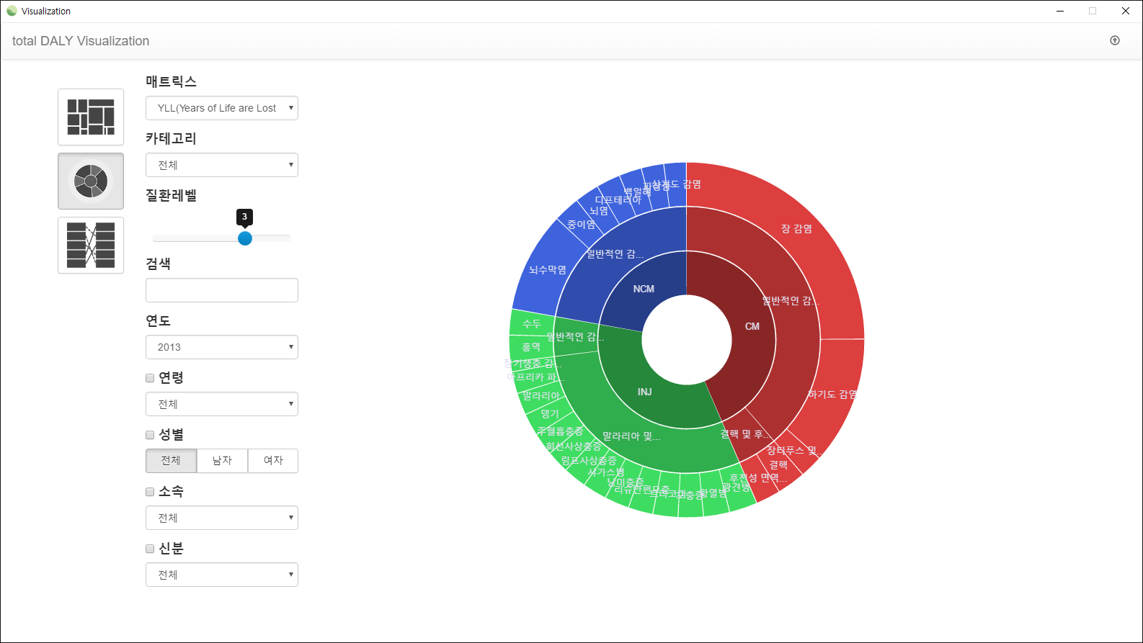Open the Sankey flow diagram view
This screenshot has height=643, width=1143.
(x=91, y=246)
